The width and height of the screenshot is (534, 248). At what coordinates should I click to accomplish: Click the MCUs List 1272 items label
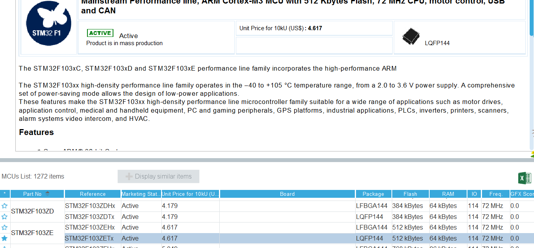[x=33, y=177]
